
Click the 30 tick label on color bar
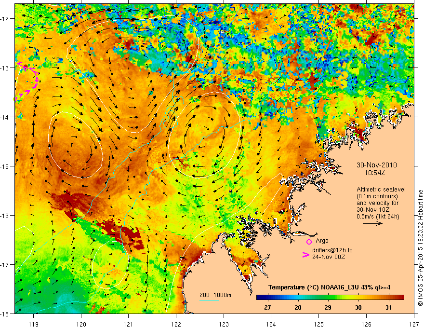[358, 307]
